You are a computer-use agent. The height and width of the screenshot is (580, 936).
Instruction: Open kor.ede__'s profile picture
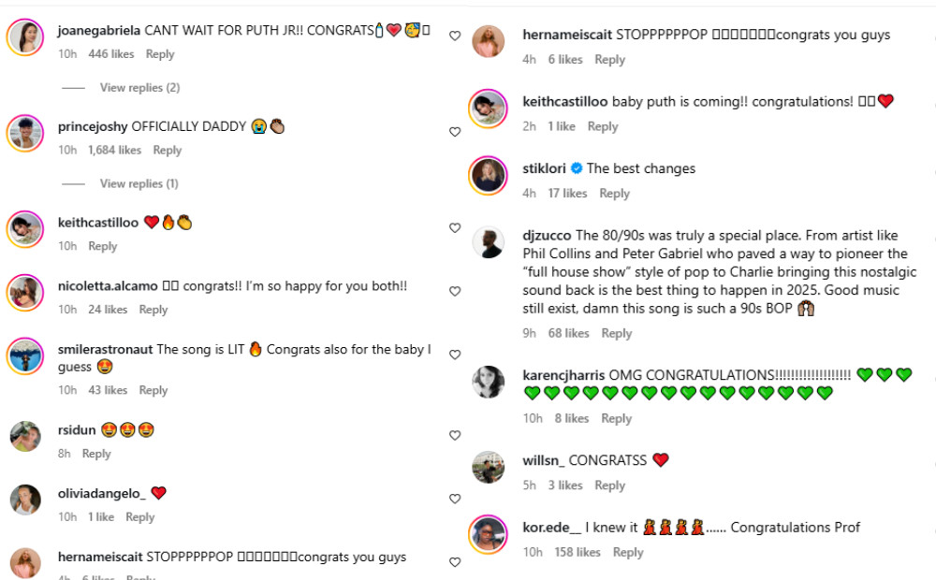point(489,534)
